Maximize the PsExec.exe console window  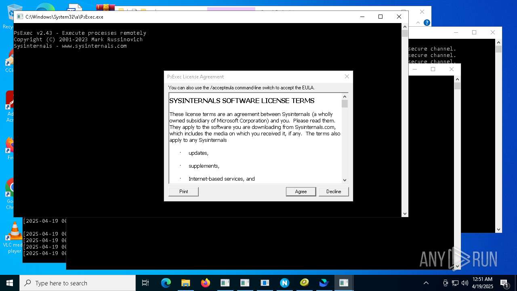(x=380, y=17)
